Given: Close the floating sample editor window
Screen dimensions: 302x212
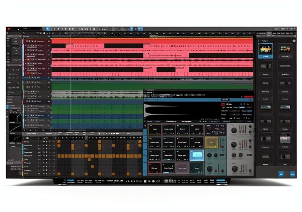Looking at the screenshot, I should pos(252,90).
